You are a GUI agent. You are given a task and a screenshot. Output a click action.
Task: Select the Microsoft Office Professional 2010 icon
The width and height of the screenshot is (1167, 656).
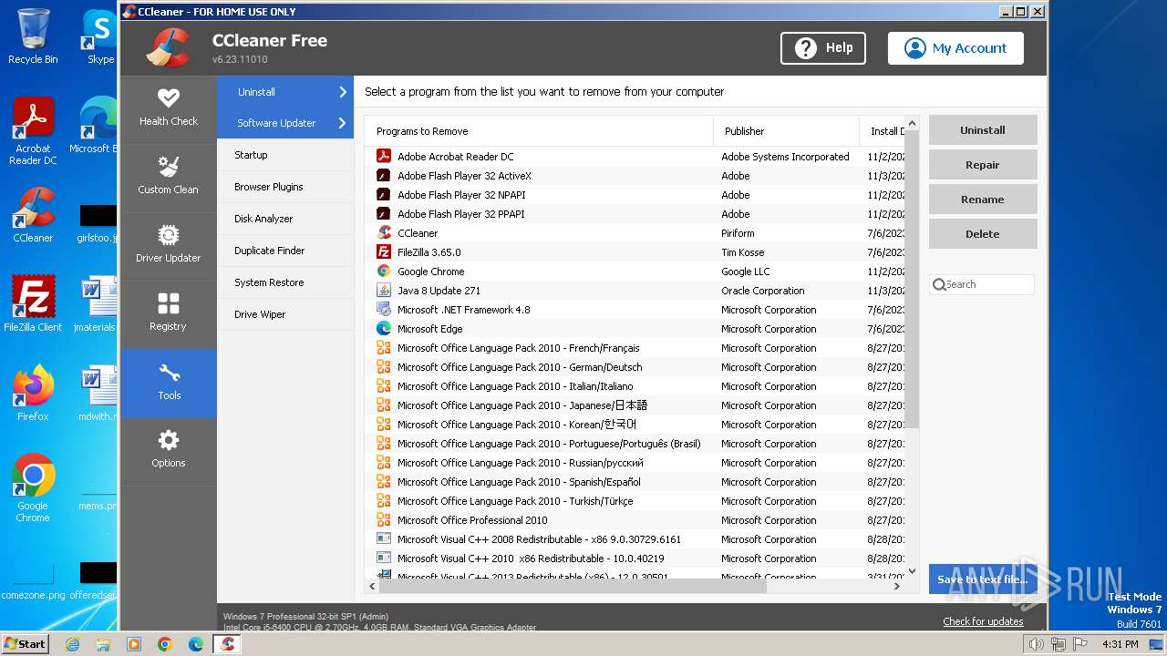384,520
